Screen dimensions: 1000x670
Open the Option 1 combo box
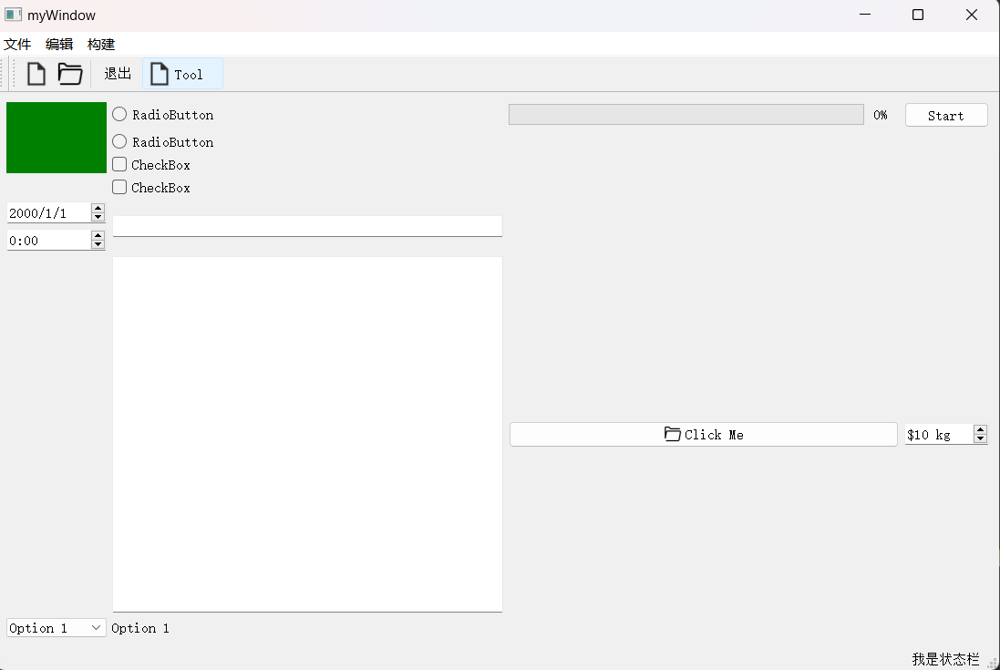pos(57,628)
